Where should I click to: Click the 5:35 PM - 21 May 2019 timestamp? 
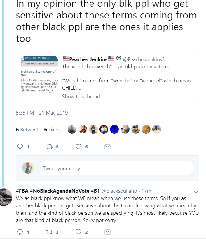click(42, 113)
